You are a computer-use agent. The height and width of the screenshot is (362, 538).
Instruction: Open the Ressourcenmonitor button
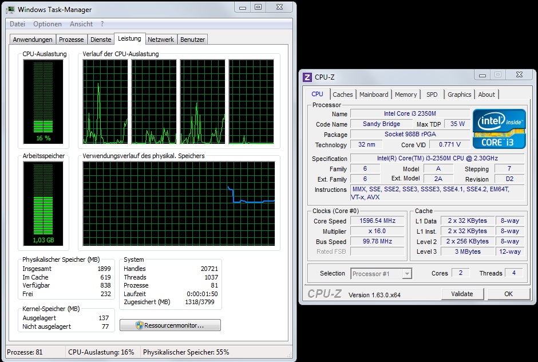point(170,325)
